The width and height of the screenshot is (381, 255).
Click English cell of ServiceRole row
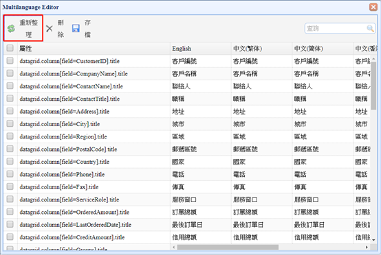200,199
